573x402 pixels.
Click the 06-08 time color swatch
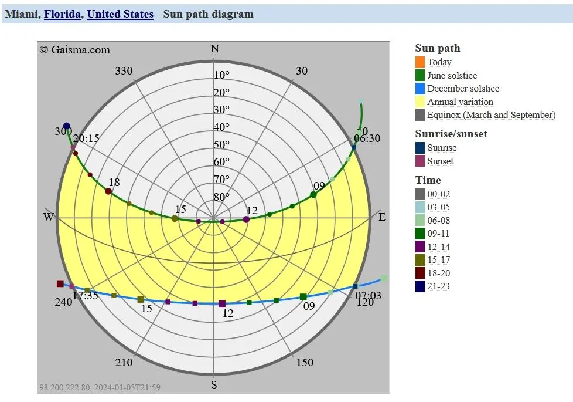tap(420, 220)
